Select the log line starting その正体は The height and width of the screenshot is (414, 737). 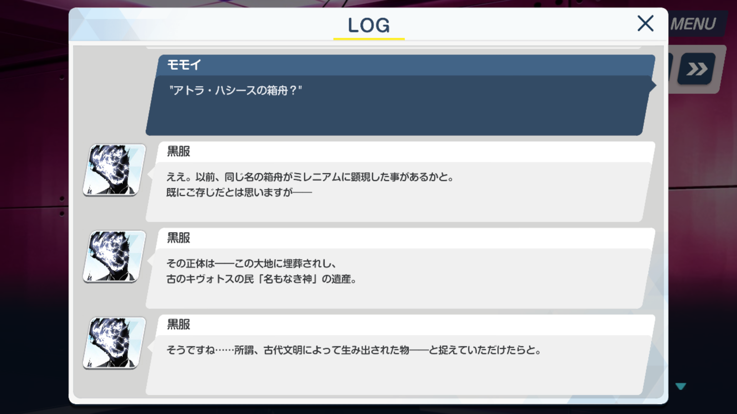pos(251,264)
